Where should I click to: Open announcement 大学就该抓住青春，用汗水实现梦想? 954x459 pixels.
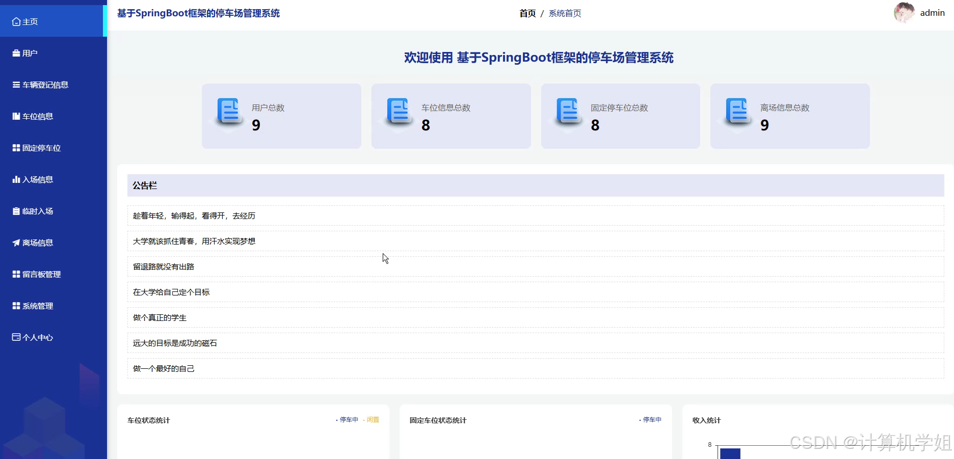click(536, 241)
